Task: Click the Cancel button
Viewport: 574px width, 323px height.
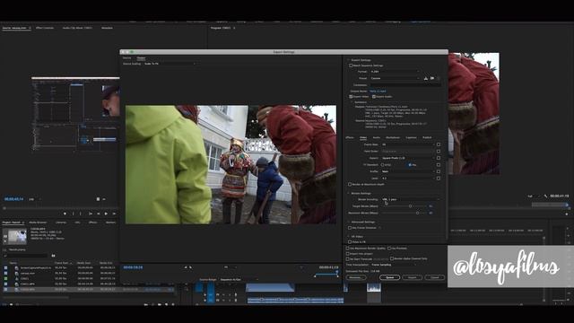Action: point(434,277)
